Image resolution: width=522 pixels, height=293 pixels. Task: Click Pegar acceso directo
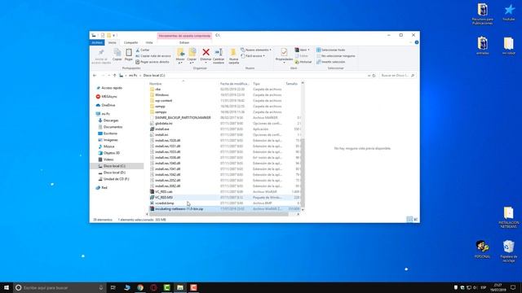(153, 62)
